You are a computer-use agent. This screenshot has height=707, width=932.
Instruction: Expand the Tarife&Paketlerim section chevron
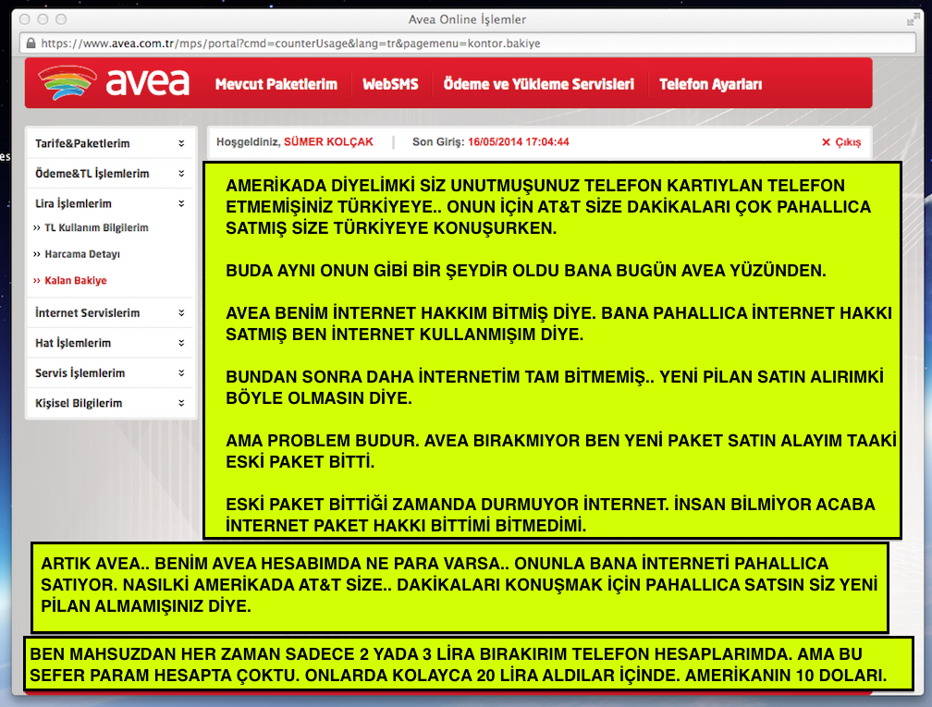click(181, 143)
